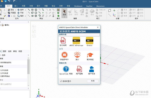Select the three-point rectangle sketch tool
Image resolution: width=151 pixels, height=98 pixels.
tap(32, 13)
